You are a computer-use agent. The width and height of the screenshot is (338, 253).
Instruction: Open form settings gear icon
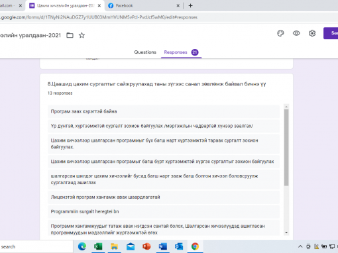pos(312,33)
